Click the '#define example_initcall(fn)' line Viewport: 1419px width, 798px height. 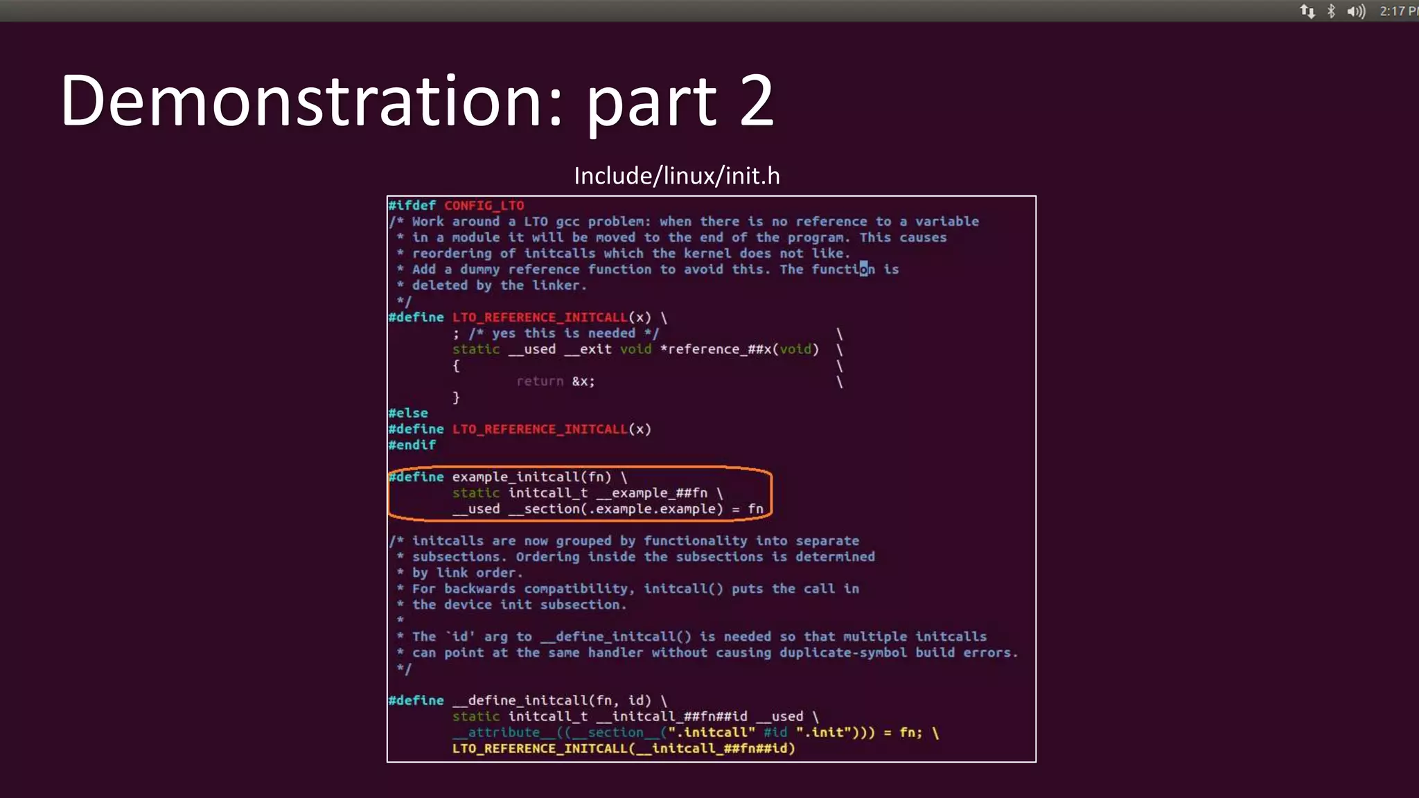click(507, 477)
